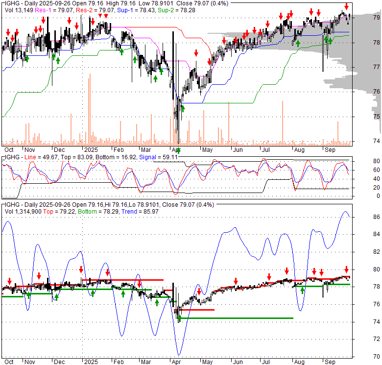Select Sep on the top chart time axis
This screenshot has height=365, width=382.
coord(330,150)
